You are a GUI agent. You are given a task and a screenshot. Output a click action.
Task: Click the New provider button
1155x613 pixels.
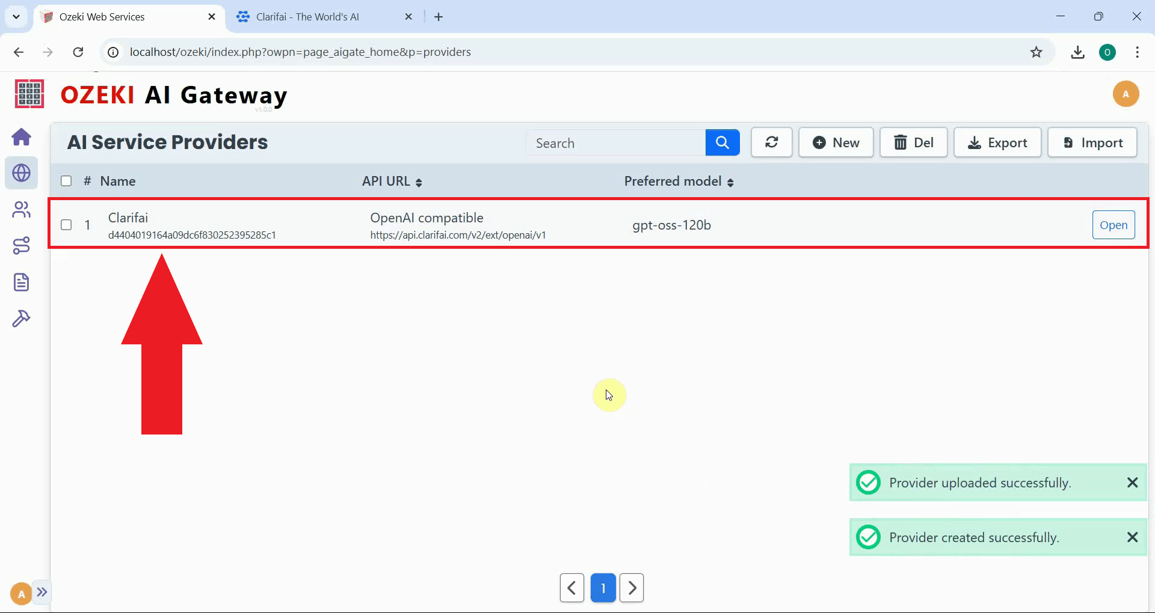[x=836, y=142]
